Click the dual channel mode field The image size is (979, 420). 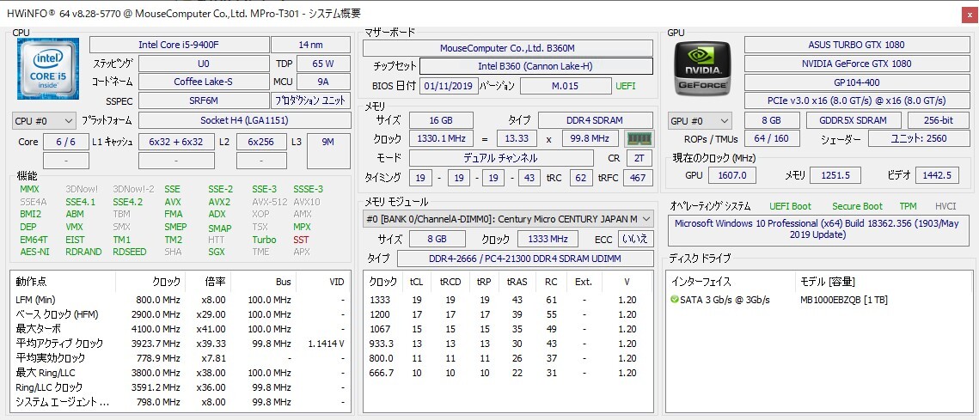point(501,158)
